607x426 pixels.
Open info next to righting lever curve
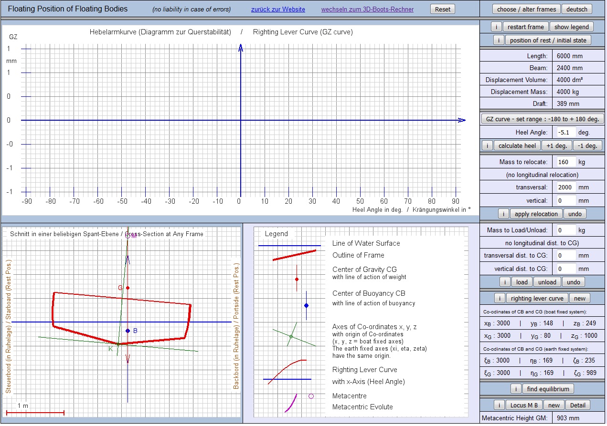(x=499, y=298)
